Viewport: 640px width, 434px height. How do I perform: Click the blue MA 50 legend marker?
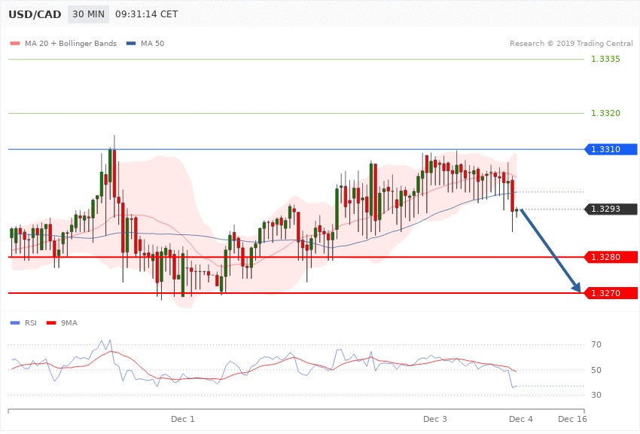pyautogui.click(x=131, y=44)
